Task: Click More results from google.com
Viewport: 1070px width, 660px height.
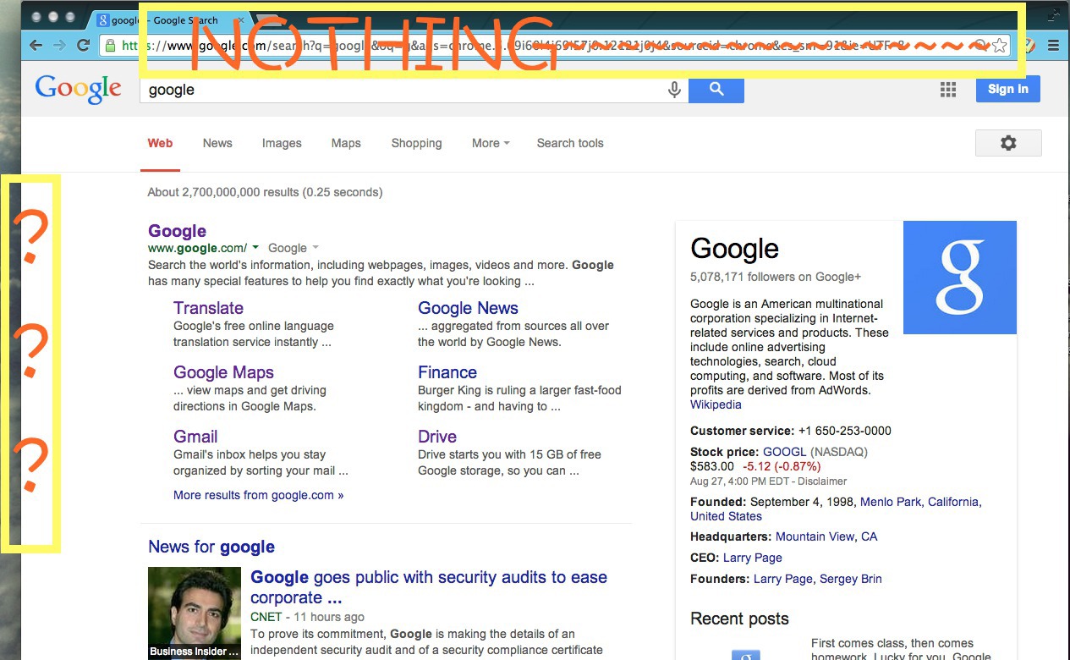Action: click(258, 495)
